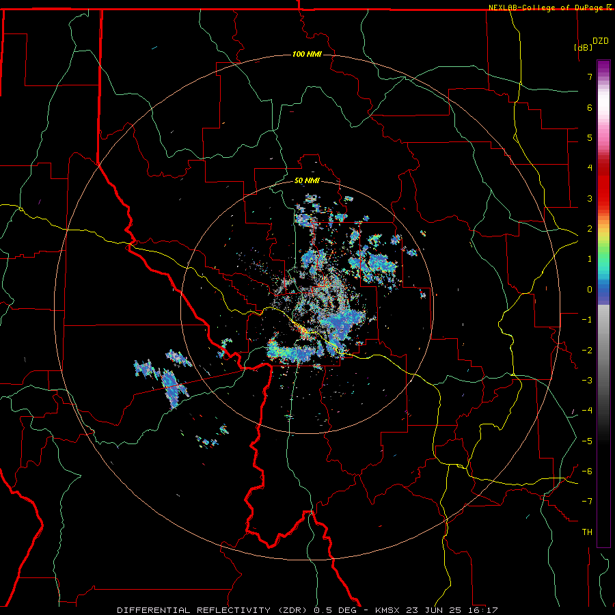Click the blue section of the color scale near 0

point(603,290)
